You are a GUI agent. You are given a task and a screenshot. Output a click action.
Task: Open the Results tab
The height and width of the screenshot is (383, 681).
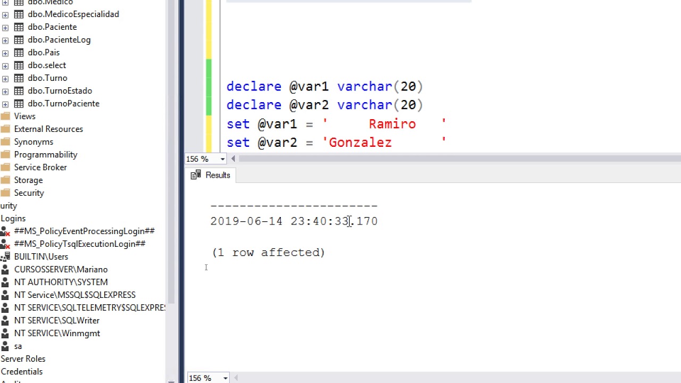pos(211,175)
